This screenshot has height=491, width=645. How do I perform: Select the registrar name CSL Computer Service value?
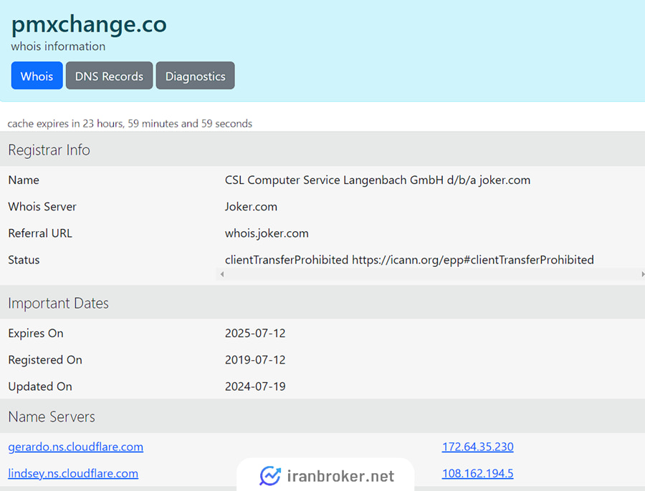tap(378, 180)
